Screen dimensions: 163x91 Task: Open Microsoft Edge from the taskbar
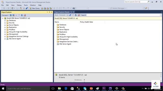click(x=66, y=88)
